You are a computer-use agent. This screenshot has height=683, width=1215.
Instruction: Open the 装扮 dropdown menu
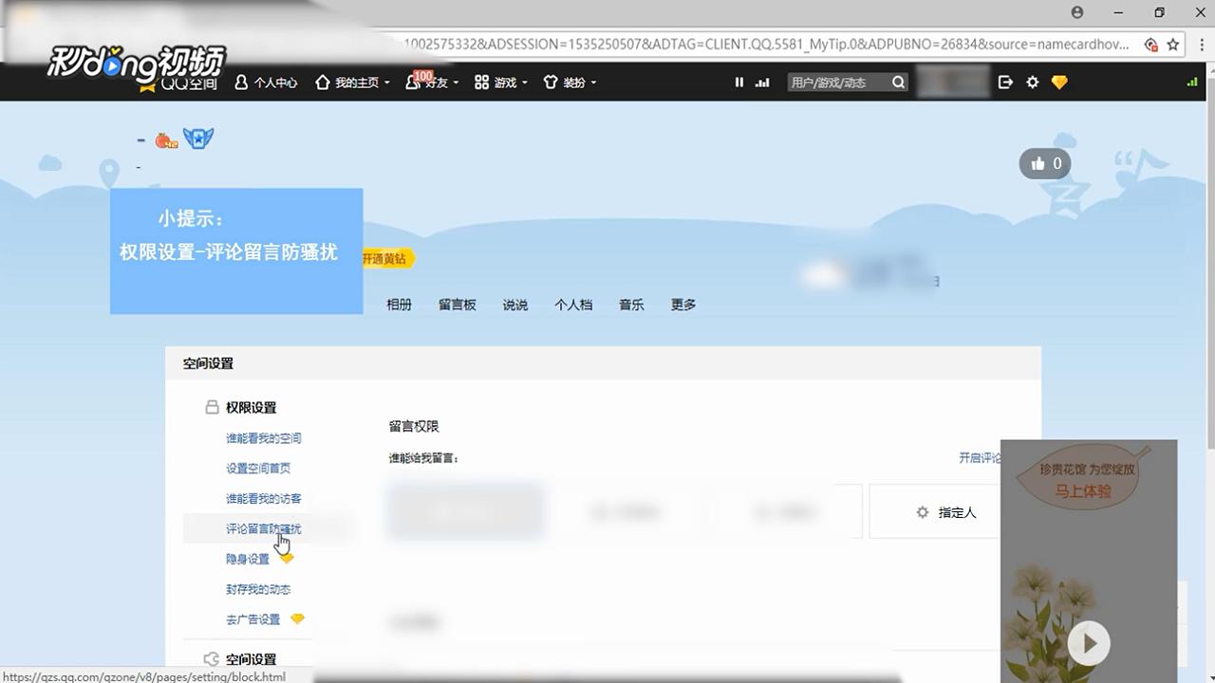click(570, 83)
